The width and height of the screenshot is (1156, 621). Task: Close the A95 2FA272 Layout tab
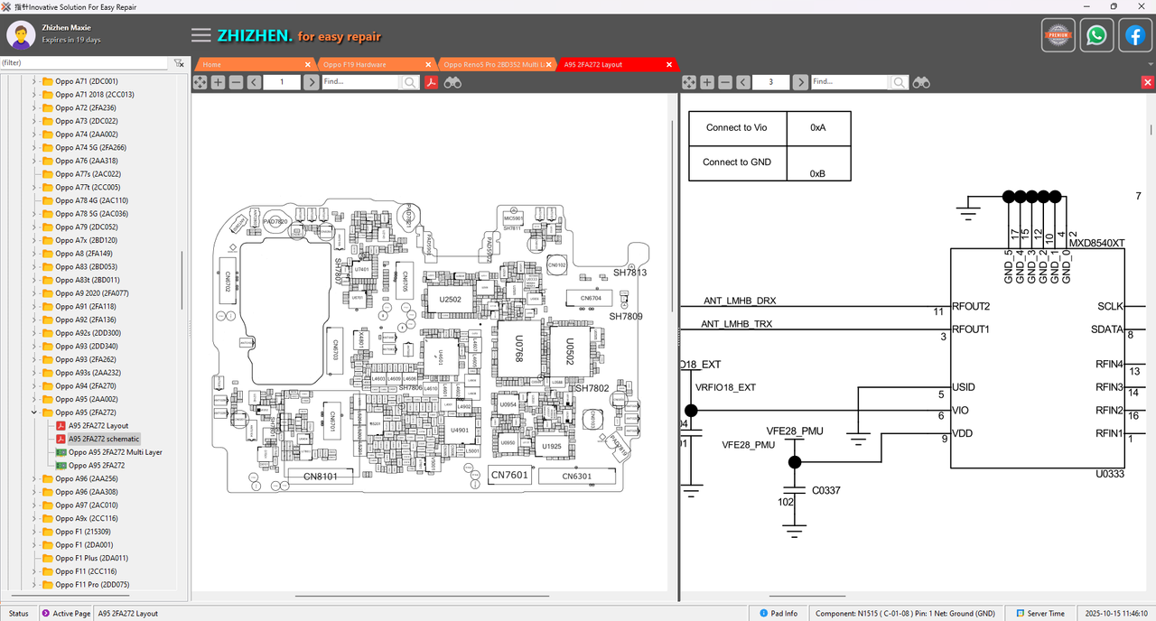[x=669, y=64]
